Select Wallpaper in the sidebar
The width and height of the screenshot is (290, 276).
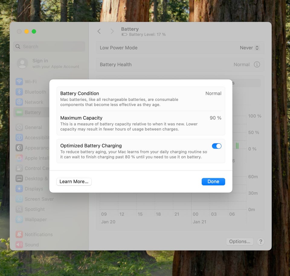click(36, 220)
